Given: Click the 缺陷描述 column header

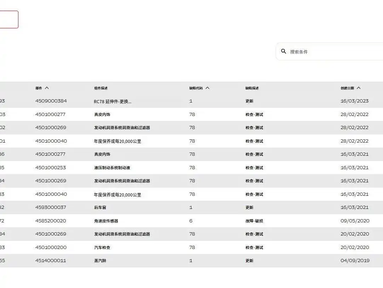Looking at the screenshot, I should click(x=252, y=88).
